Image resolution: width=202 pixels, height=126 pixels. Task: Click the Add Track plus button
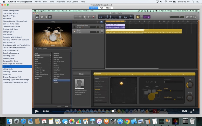pos(75,22)
